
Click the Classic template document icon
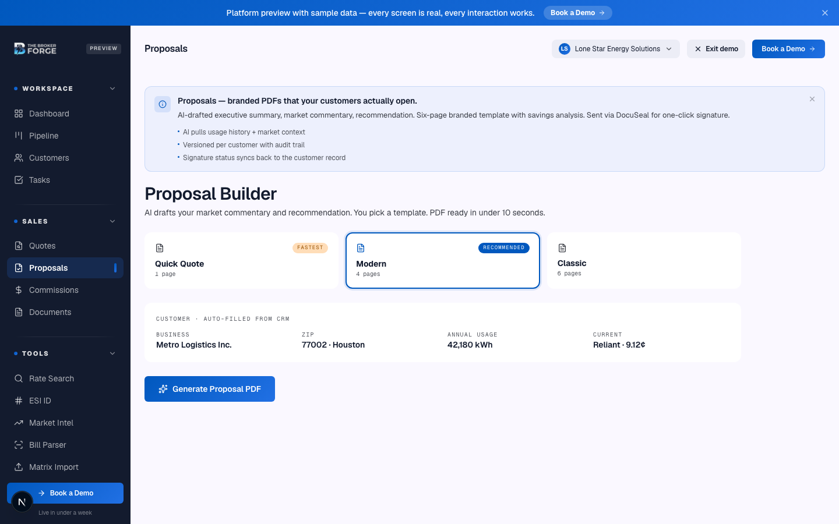pyautogui.click(x=562, y=248)
